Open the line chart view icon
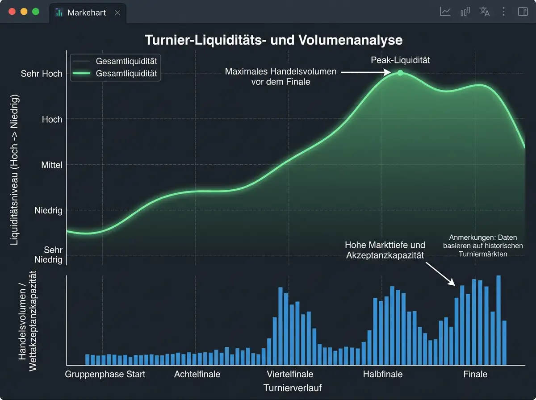This screenshot has width=536, height=400. coord(445,12)
